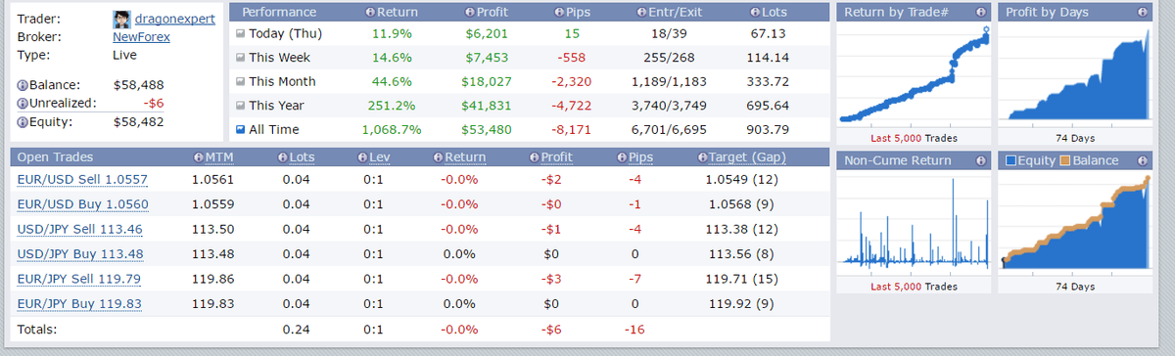Click the dragonexpert trader avatar icon

[x=121, y=20]
